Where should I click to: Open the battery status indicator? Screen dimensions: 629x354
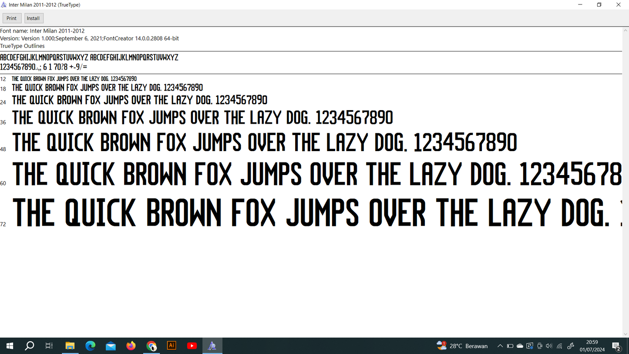point(510,346)
